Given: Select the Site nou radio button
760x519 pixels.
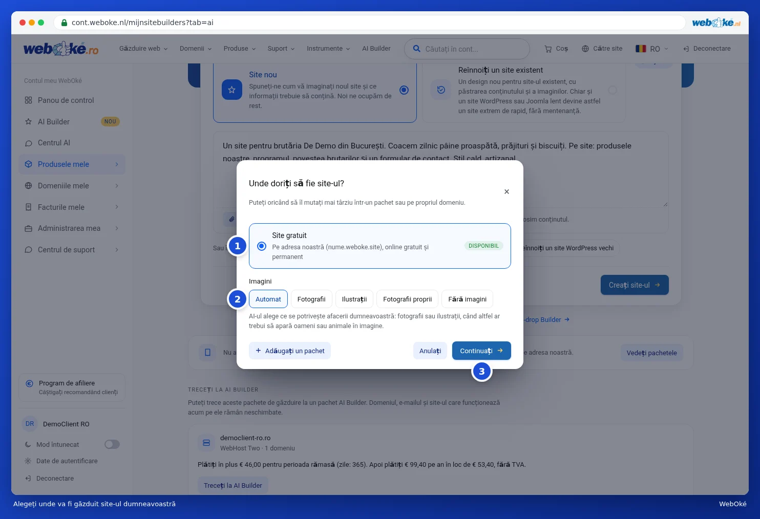Looking at the screenshot, I should (x=404, y=90).
